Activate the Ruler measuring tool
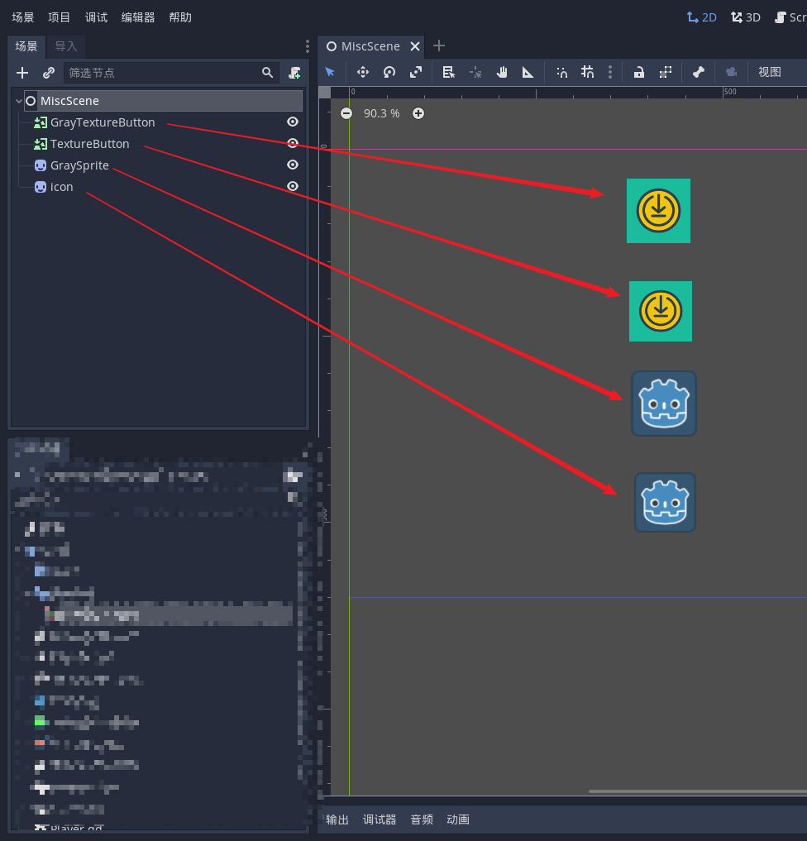The width and height of the screenshot is (807, 841). pos(528,73)
